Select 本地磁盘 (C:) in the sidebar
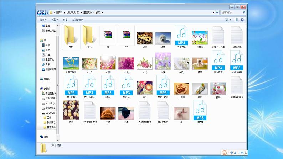Screen dimensions: 283x159 click(49, 94)
